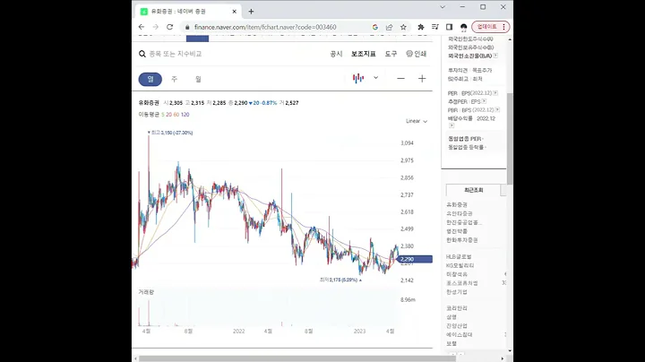Click the Google icon in address bar
The width and height of the screenshot is (645, 362).
pyautogui.click(x=375, y=27)
